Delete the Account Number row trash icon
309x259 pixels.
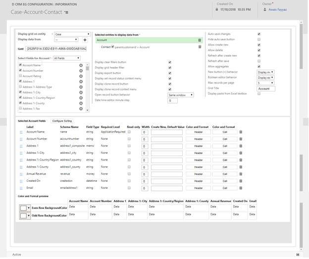[x=241, y=139]
